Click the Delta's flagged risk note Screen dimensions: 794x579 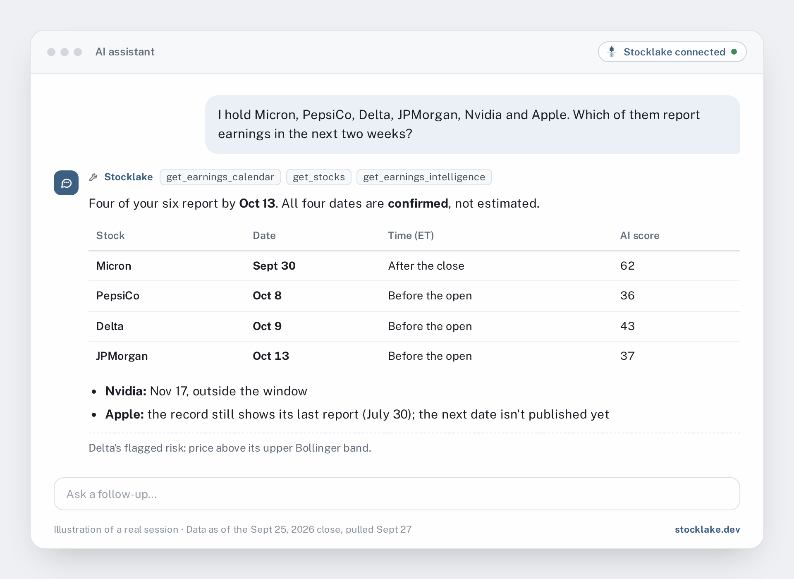tap(230, 448)
